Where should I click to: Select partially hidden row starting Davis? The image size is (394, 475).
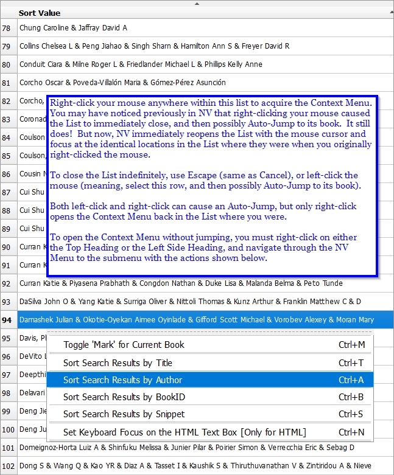click(x=32, y=338)
